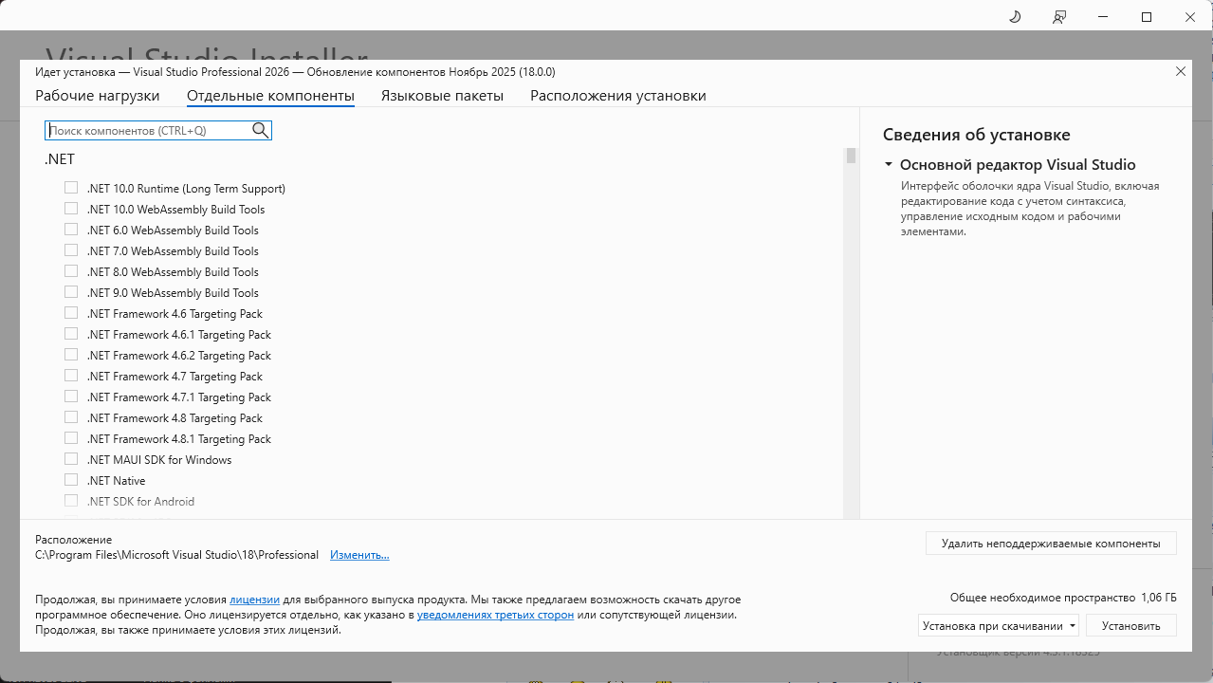
Task: Enable .NET Framework 4.8 Targeting Pack
Action: 71,417
